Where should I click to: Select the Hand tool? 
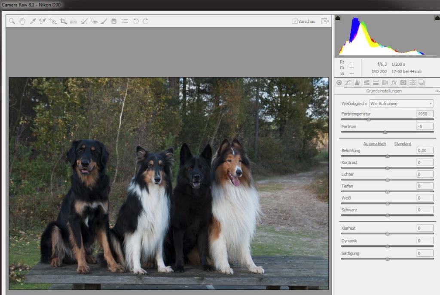click(22, 22)
